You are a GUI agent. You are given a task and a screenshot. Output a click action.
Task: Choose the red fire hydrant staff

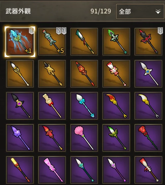(x=52, y=138)
